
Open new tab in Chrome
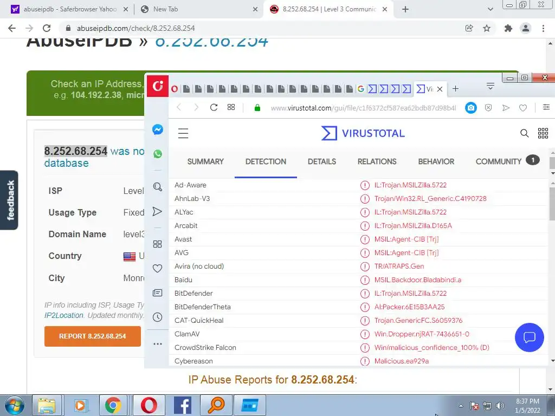405,9
